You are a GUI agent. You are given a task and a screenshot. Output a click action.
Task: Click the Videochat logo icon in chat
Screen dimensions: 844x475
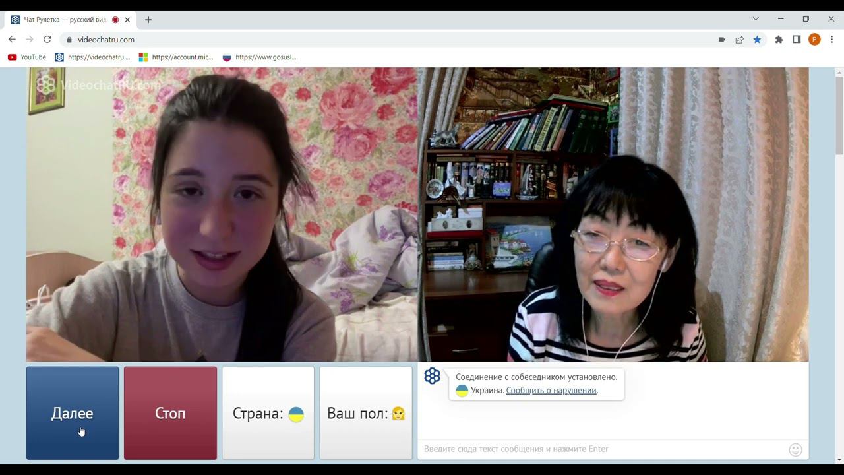[432, 376]
